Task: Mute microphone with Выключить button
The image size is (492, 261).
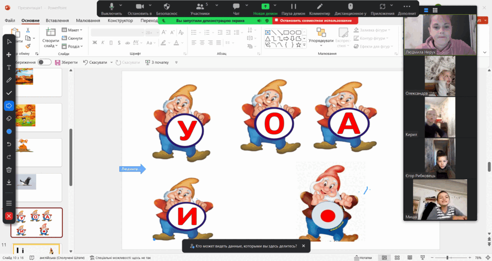Action: [x=111, y=9]
